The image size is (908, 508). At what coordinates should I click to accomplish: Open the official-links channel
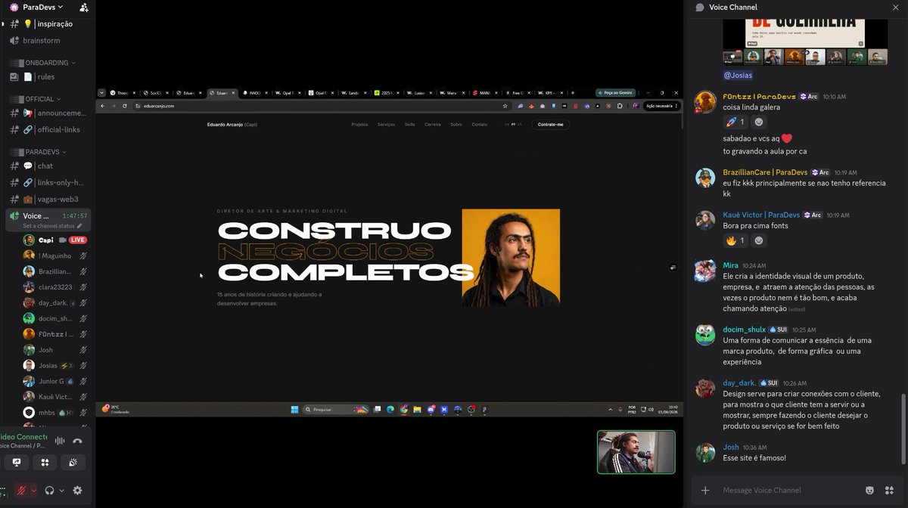tap(48, 130)
